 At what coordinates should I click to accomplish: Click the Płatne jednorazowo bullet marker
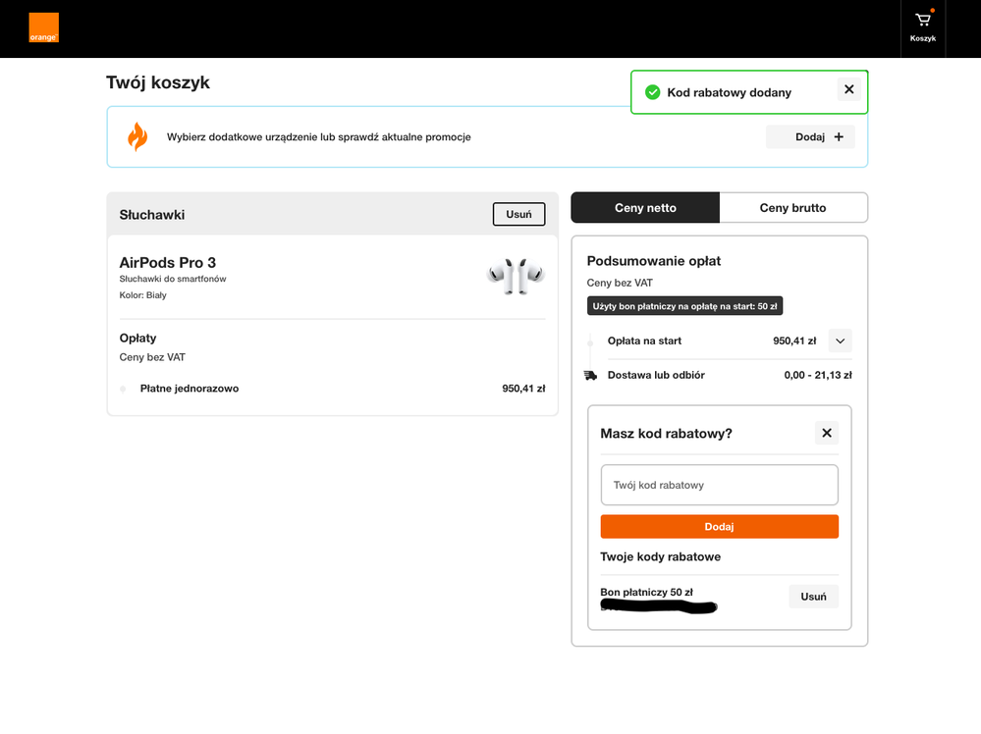click(x=123, y=389)
